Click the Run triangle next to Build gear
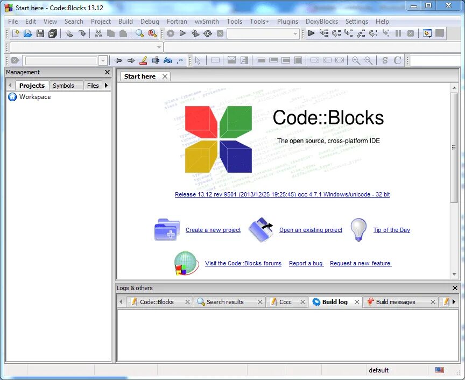465x380 pixels. tap(182, 33)
